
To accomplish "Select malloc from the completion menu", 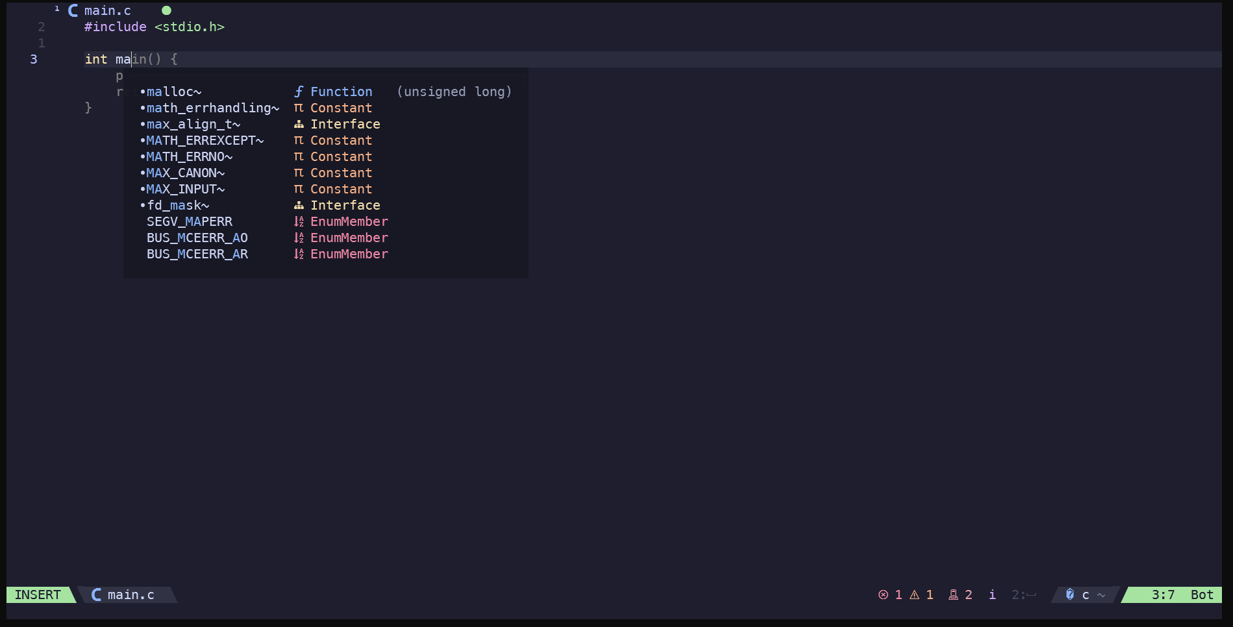I will 173,92.
